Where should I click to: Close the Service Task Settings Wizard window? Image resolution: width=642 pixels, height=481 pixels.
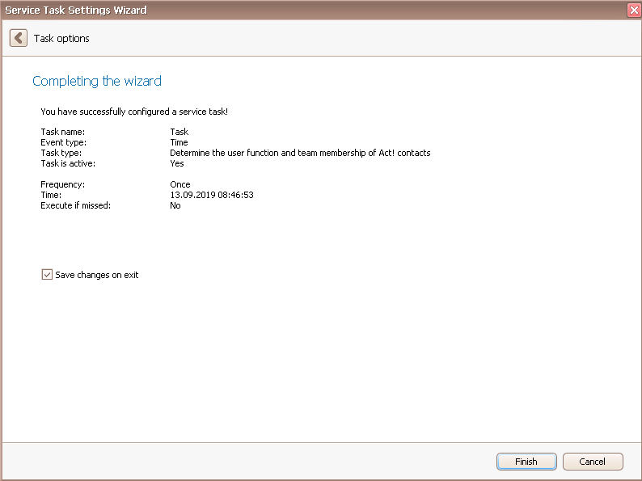point(634,11)
